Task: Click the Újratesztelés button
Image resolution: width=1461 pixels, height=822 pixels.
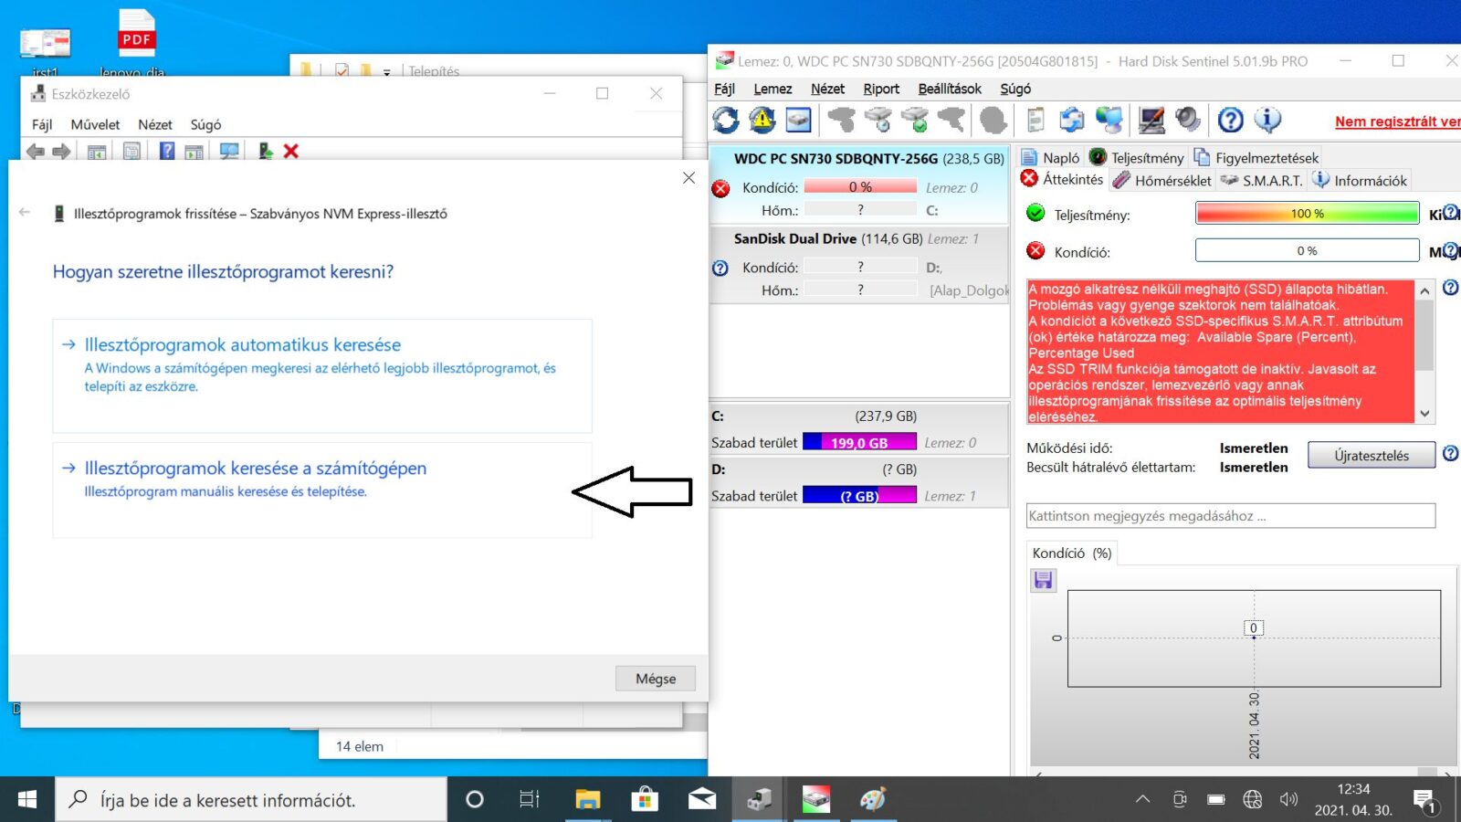Action: (1371, 455)
